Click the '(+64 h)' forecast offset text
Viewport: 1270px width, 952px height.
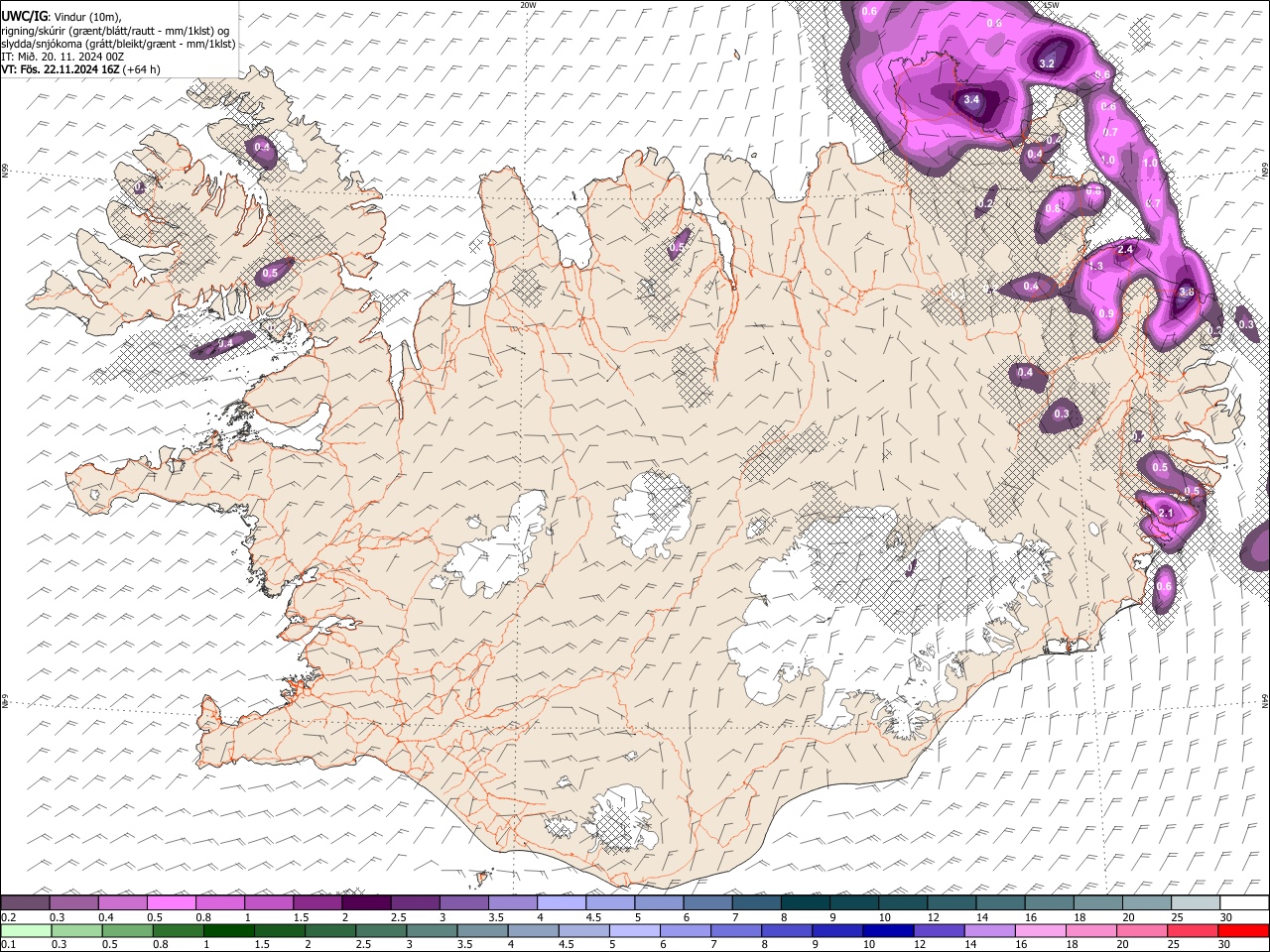(142, 69)
